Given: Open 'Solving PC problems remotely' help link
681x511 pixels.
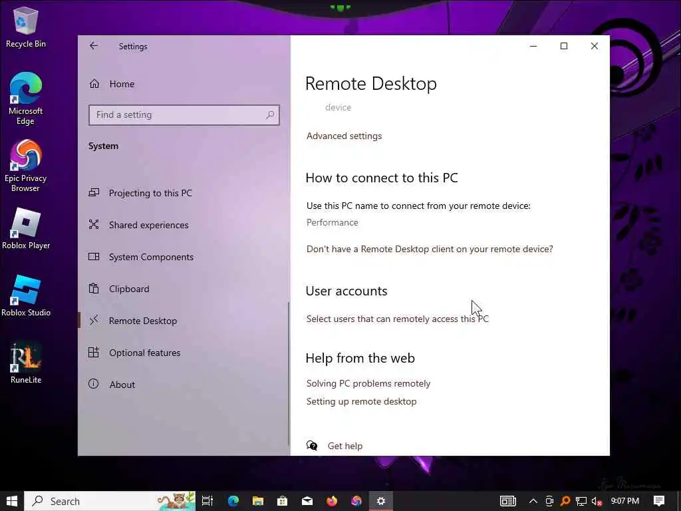Looking at the screenshot, I should 368,383.
